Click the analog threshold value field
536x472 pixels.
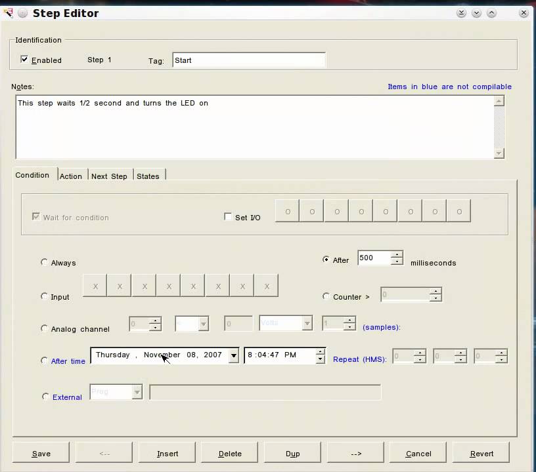[x=238, y=323]
